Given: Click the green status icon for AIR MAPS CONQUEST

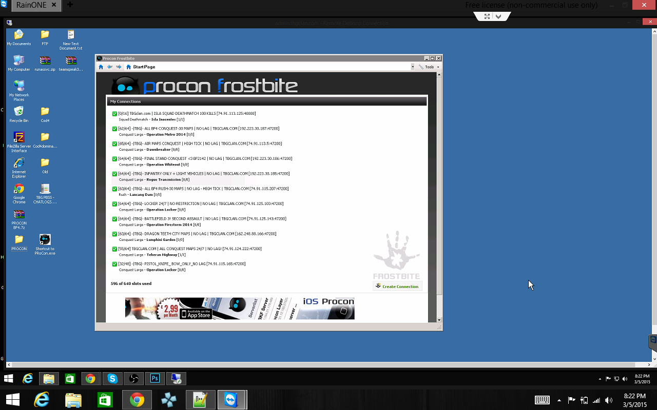Looking at the screenshot, I should click(x=114, y=143).
